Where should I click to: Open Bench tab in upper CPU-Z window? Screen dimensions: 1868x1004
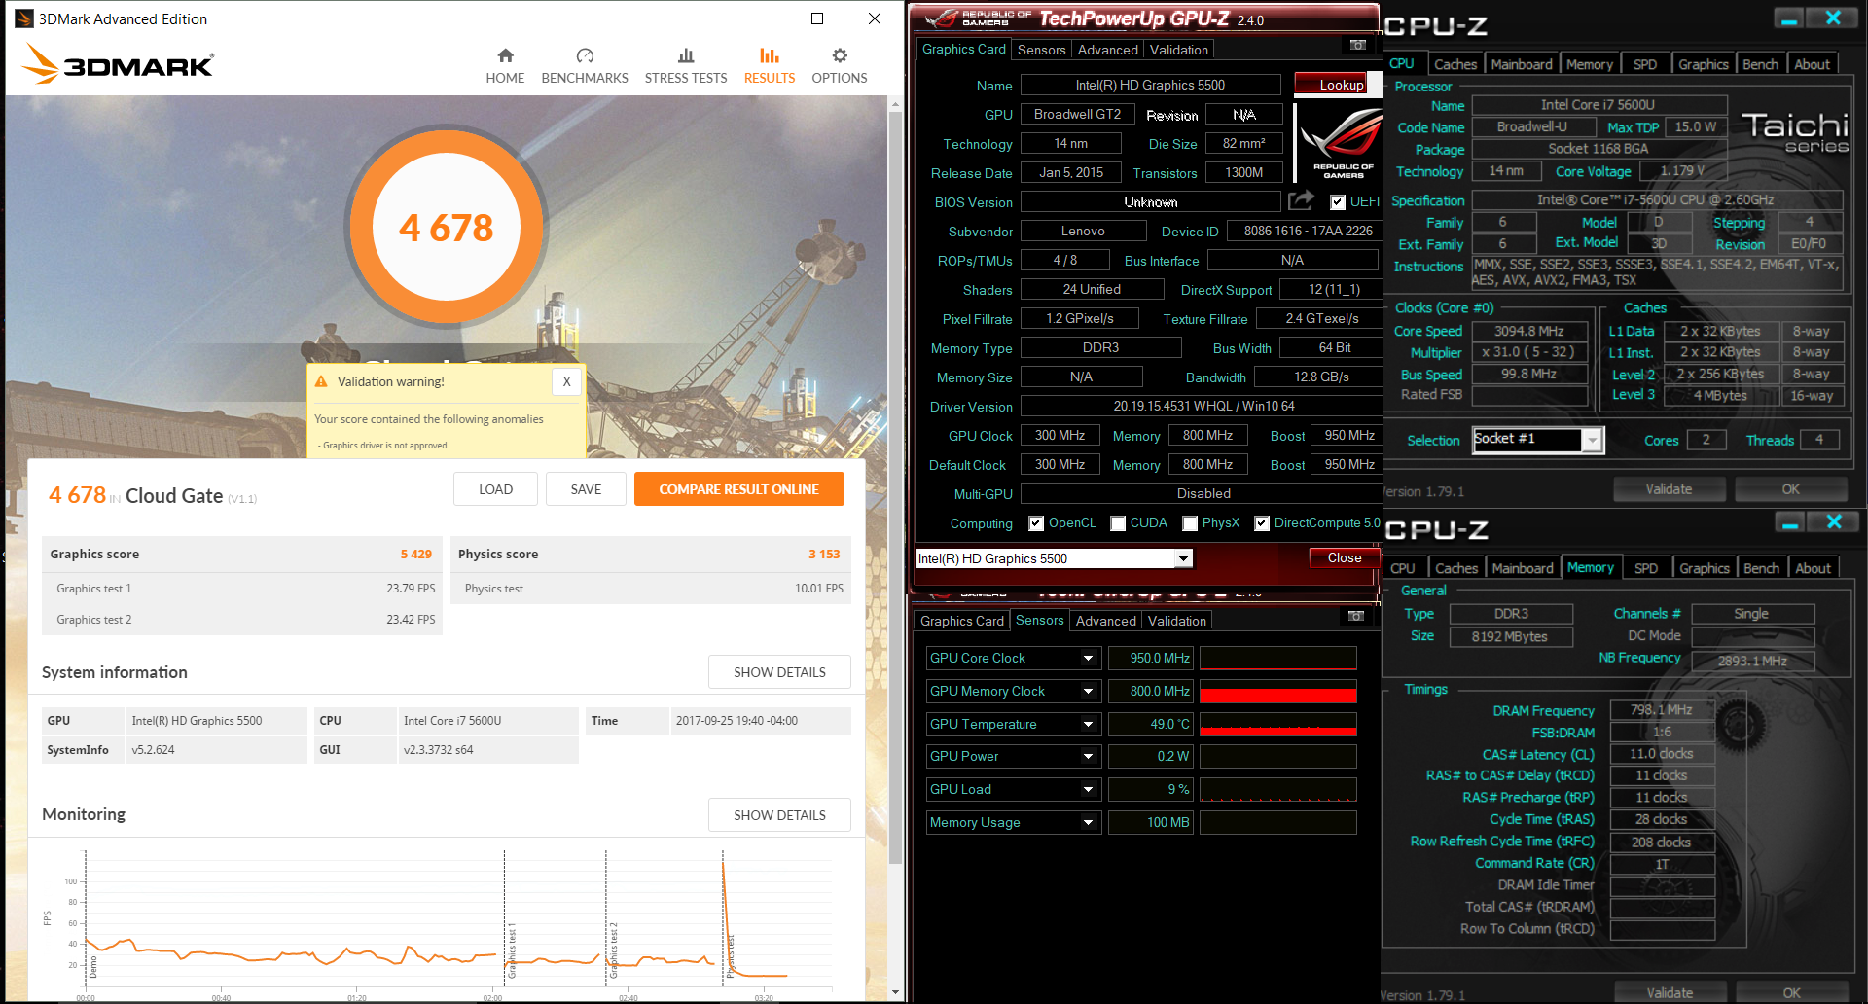1760,64
